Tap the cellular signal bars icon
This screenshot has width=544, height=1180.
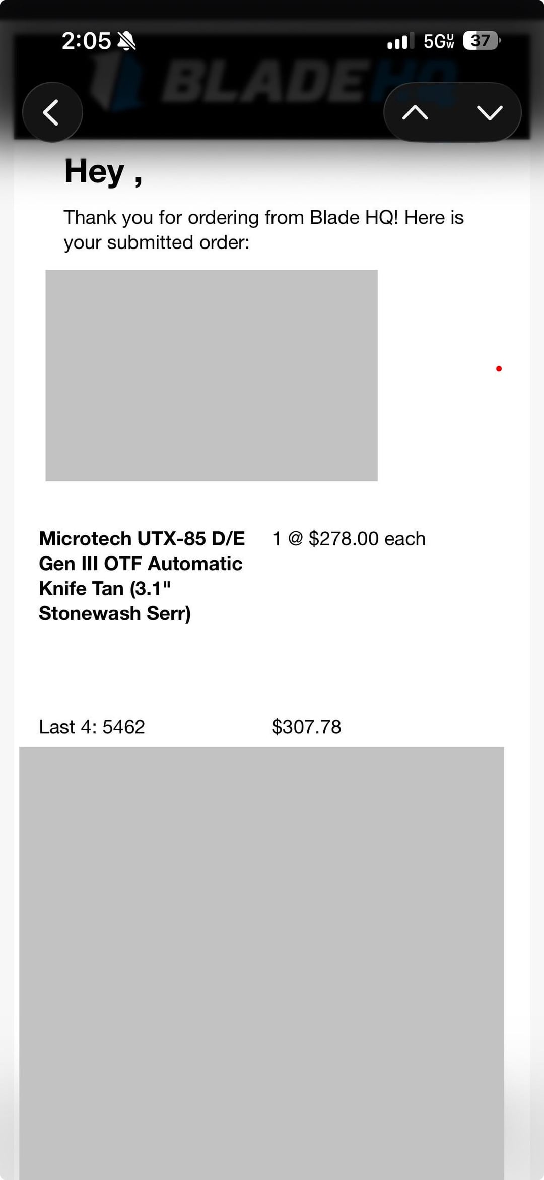[400, 41]
